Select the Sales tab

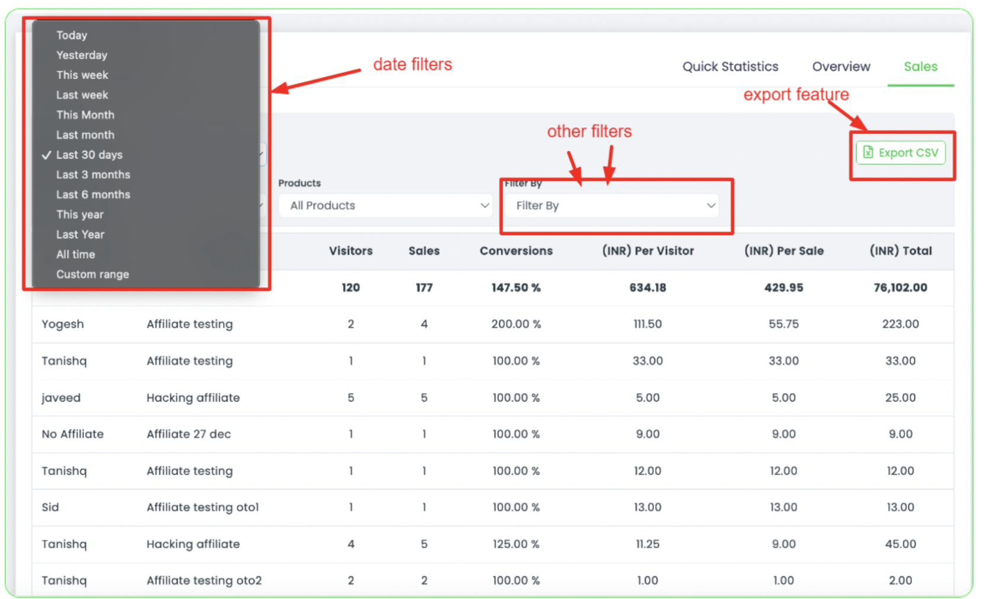point(920,67)
